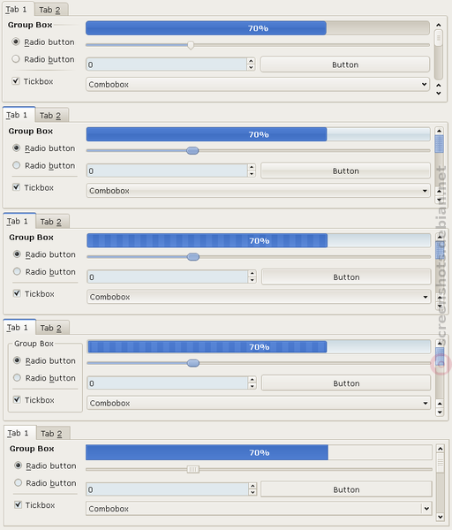452x530 pixels.
Task: Untick the Tickbox in the topmost panel
Action: 16,81
